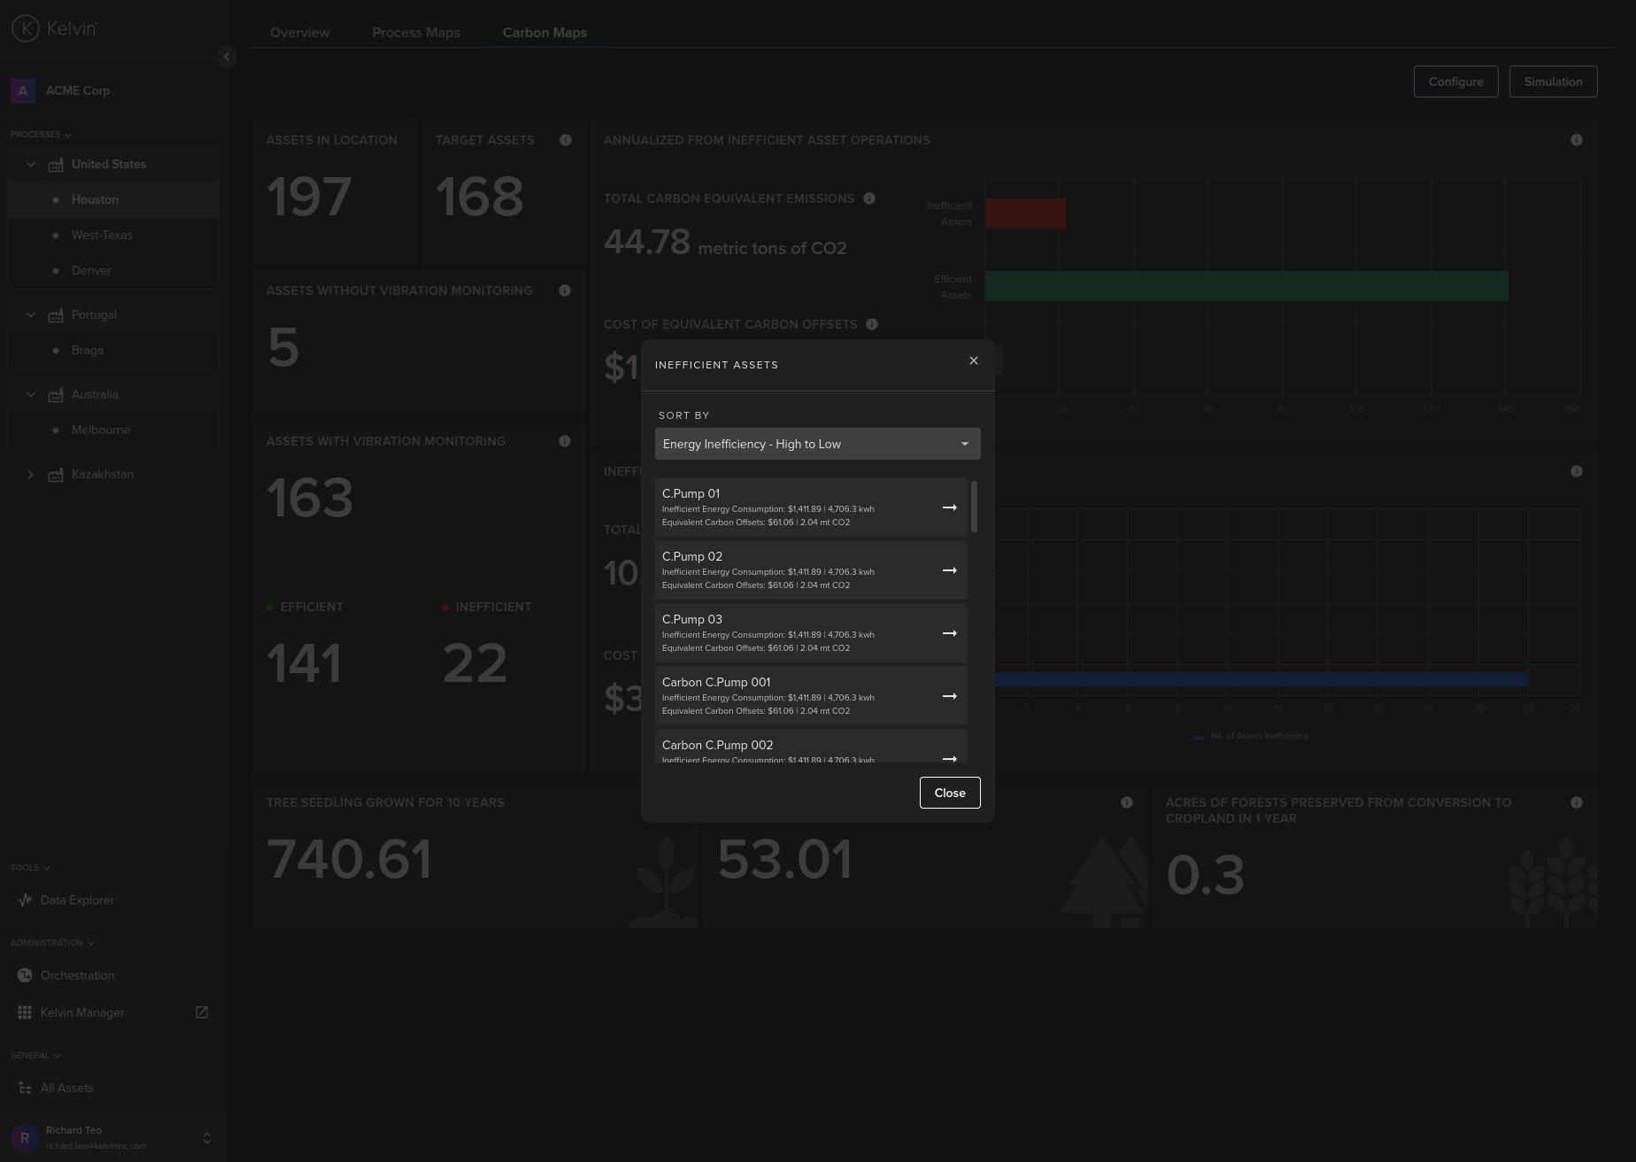Image resolution: width=1636 pixels, height=1162 pixels.
Task: Close the Inefficient Assets modal with Close button
Action: [x=949, y=793]
